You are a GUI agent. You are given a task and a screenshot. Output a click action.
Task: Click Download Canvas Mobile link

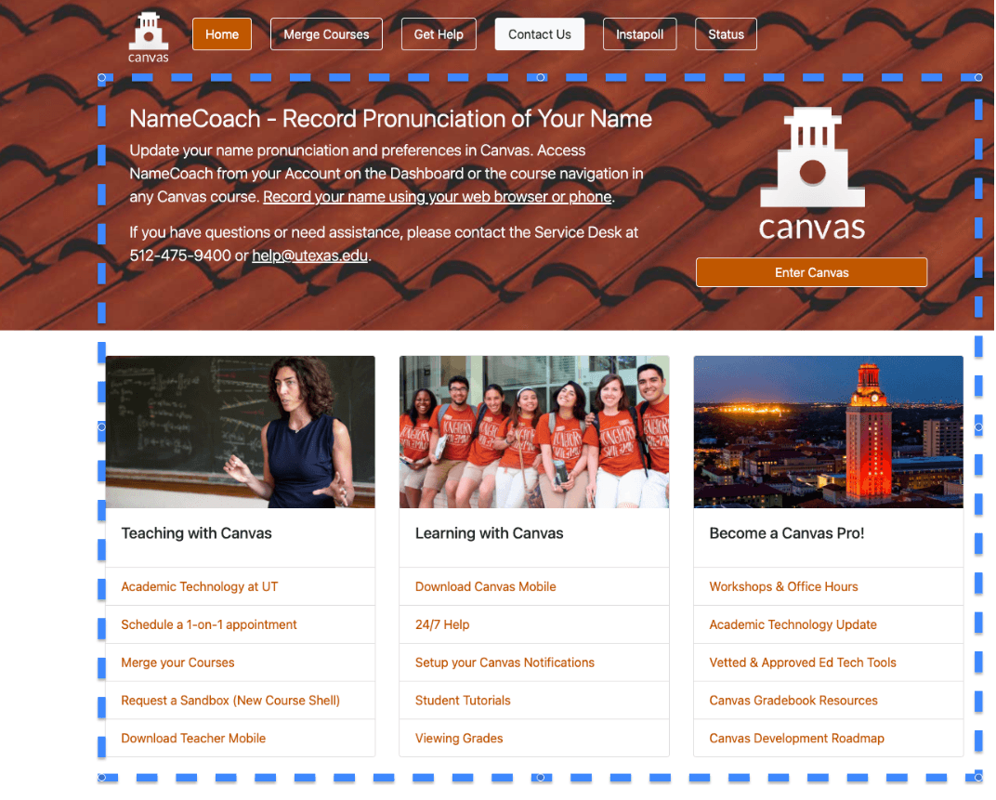click(486, 586)
